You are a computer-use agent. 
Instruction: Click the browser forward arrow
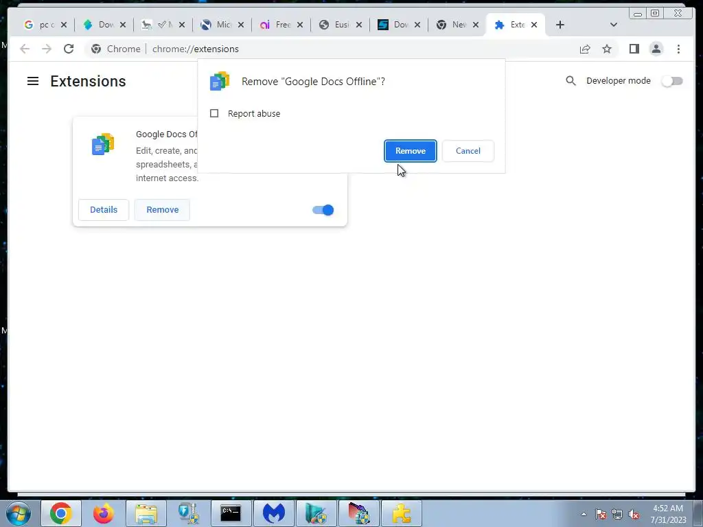47,49
